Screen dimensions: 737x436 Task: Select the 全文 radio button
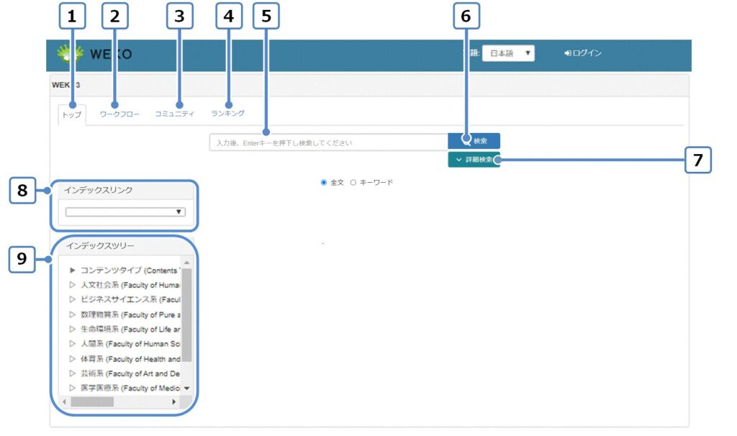324,183
